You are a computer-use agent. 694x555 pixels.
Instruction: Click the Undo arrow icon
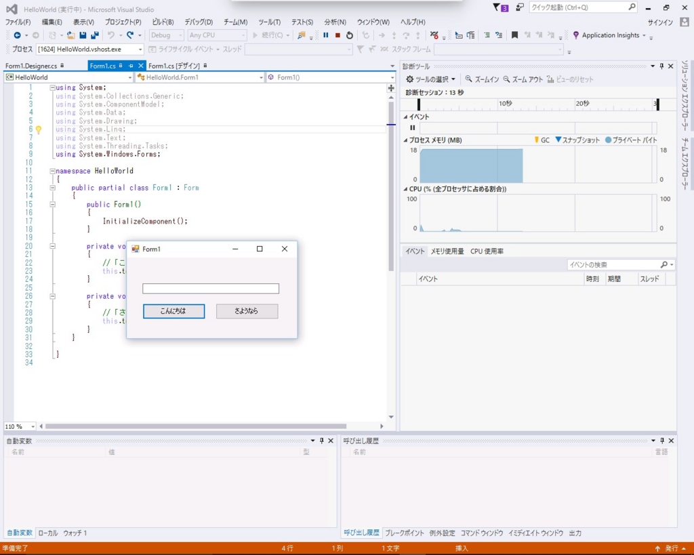(x=110, y=35)
